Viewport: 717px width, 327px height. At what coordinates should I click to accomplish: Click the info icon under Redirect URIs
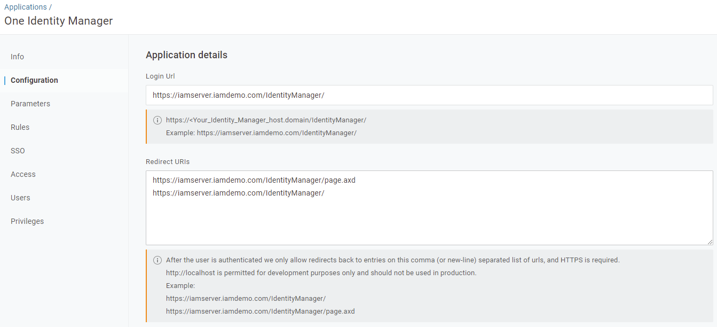click(157, 260)
